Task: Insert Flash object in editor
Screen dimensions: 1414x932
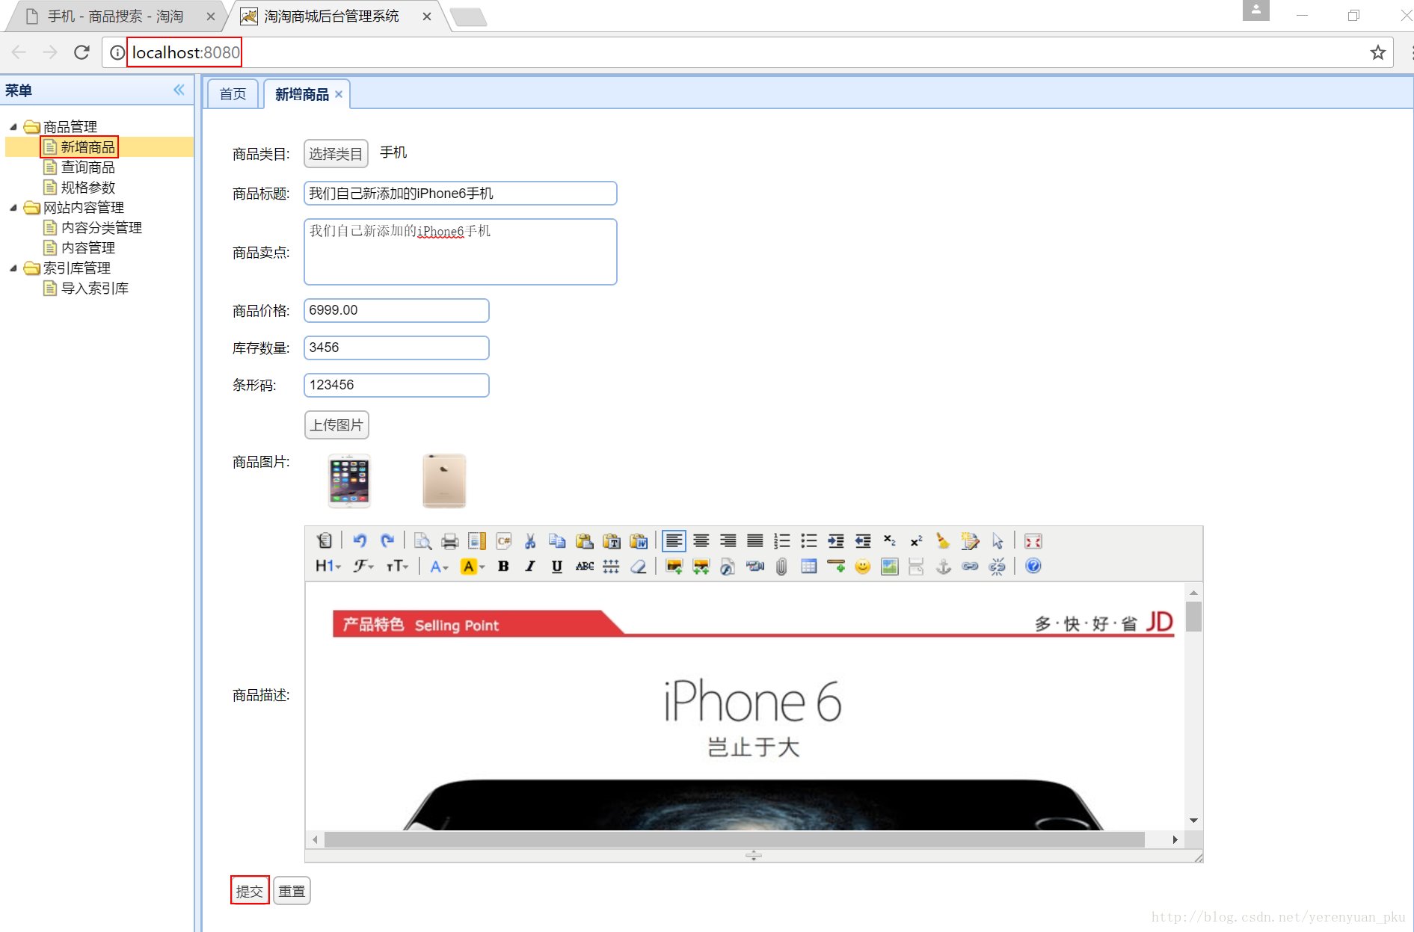Action: tap(728, 566)
